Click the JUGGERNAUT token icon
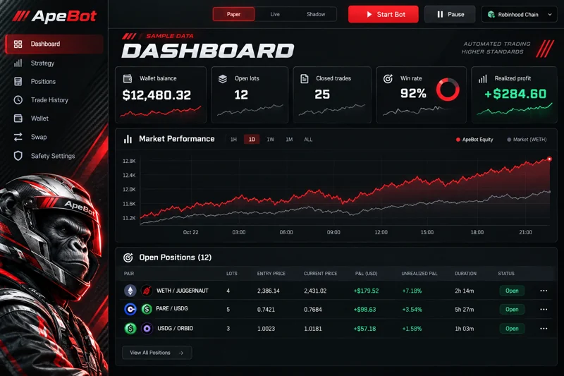 click(147, 291)
